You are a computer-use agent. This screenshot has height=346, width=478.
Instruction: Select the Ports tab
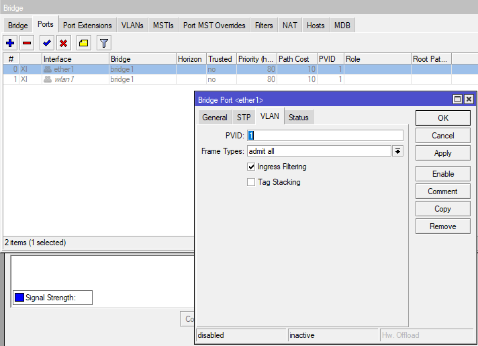[x=46, y=24]
